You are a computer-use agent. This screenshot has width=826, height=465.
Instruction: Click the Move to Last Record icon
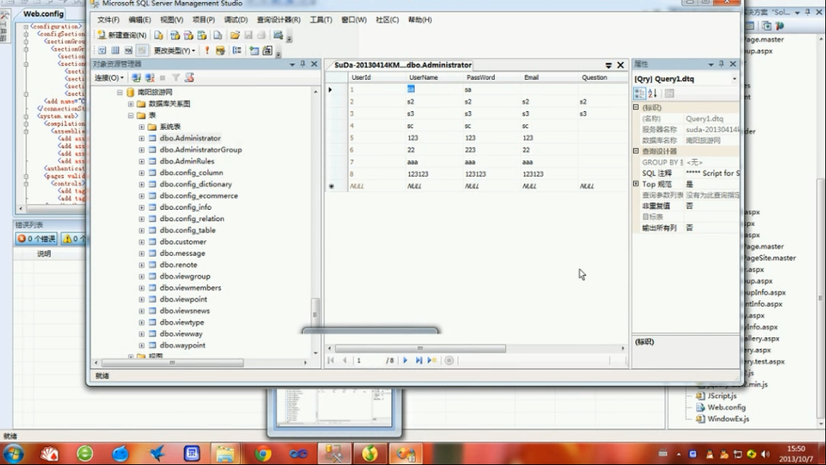tap(419, 360)
